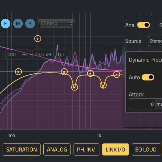Image resolution: width=162 pixels, height=162 pixels.
Task: Click the 0,7 Q value field
Action: tap(63, 54)
